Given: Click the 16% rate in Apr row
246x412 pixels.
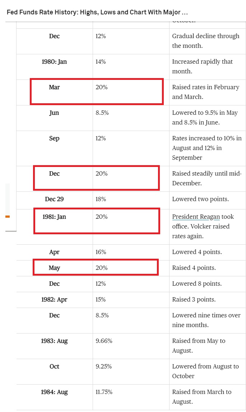Looking at the screenshot, I should 101,252.
